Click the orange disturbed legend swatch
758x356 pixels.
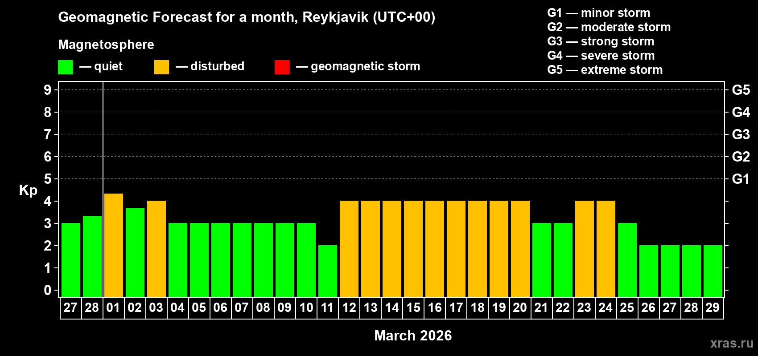(161, 67)
